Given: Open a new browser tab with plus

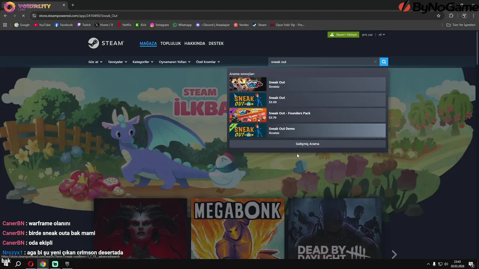Looking at the screenshot, I should tap(73, 5).
